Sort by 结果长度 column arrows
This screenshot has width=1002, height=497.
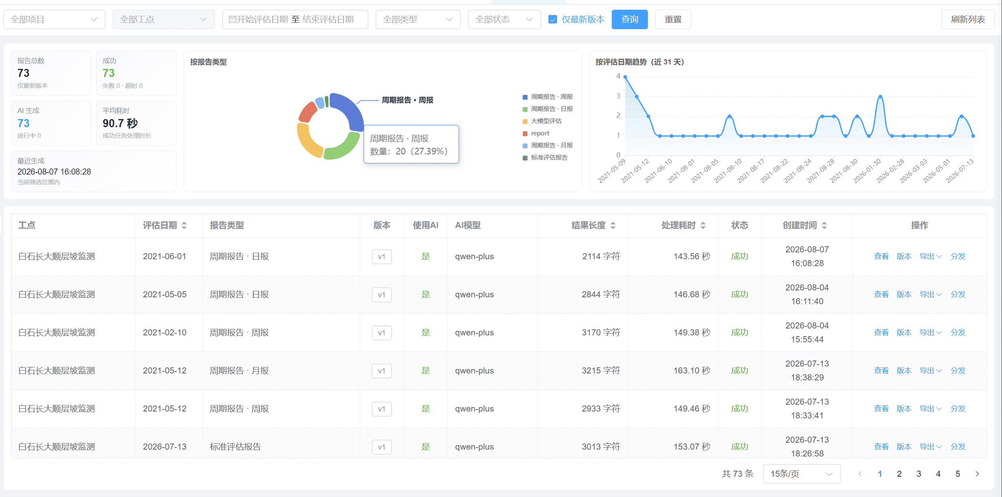pyautogui.click(x=613, y=226)
